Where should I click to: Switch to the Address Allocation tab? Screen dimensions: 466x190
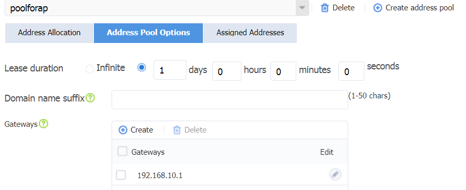[x=49, y=33]
